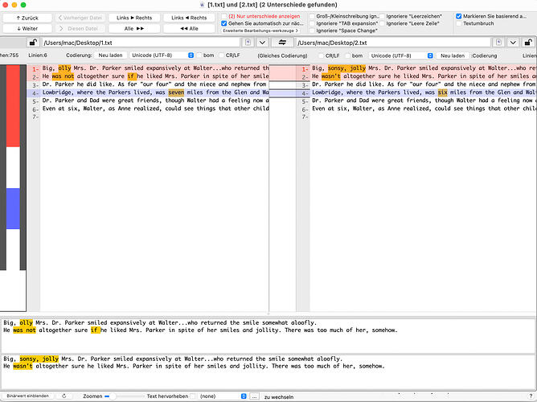Uncheck "Gehen Sie automatisch zur näc..."

coord(224,23)
